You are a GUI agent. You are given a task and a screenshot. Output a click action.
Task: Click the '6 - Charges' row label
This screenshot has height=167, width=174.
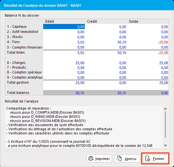click(16, 63)
